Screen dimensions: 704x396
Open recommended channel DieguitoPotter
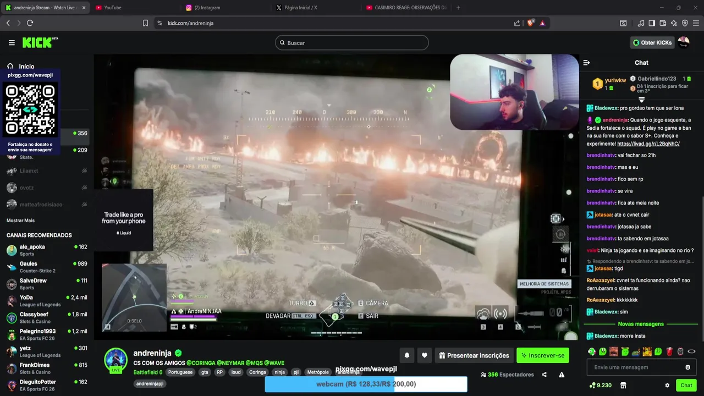(x=47, y=385)
